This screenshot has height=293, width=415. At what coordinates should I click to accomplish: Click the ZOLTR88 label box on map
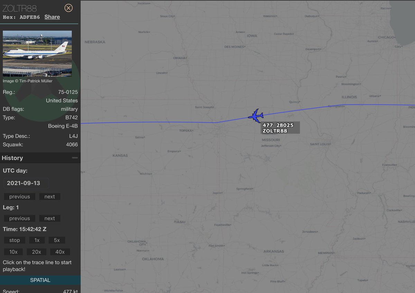tap(280, 128)
